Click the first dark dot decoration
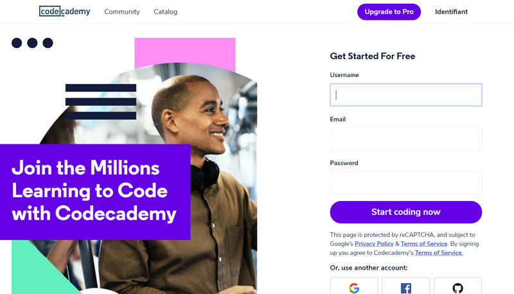Image resolution: width=514 pixels, height=294 pixels. pos(17,43)
